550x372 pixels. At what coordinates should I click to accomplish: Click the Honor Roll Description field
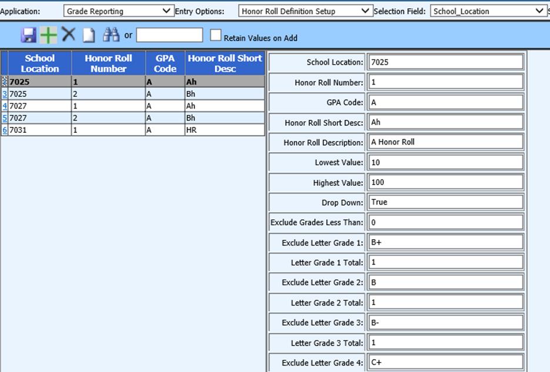445,142
